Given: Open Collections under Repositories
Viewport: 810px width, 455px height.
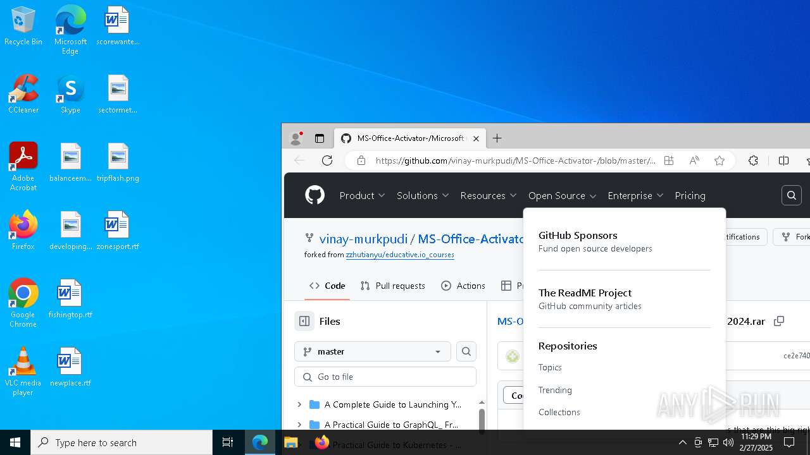Looking at the screenshot, I should (559, 412).
